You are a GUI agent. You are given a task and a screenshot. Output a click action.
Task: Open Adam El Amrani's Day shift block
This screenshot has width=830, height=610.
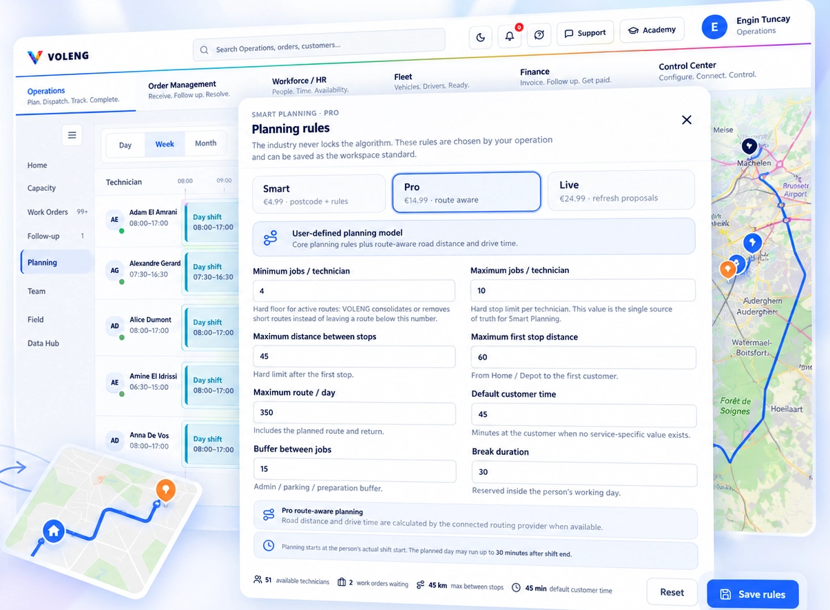(x=211, y=222)
